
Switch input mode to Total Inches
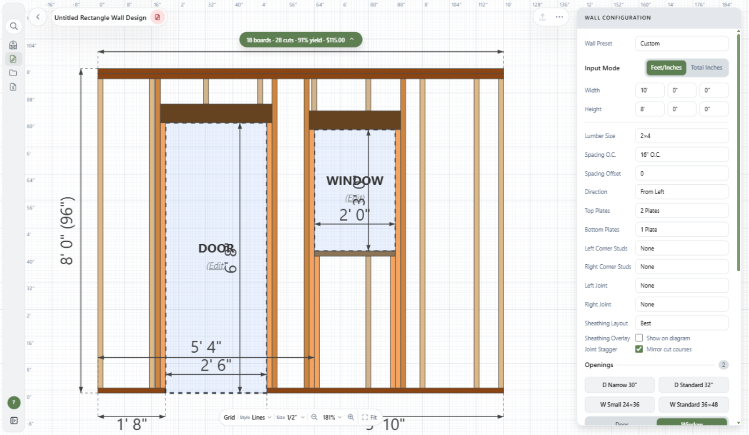(706, 67)
